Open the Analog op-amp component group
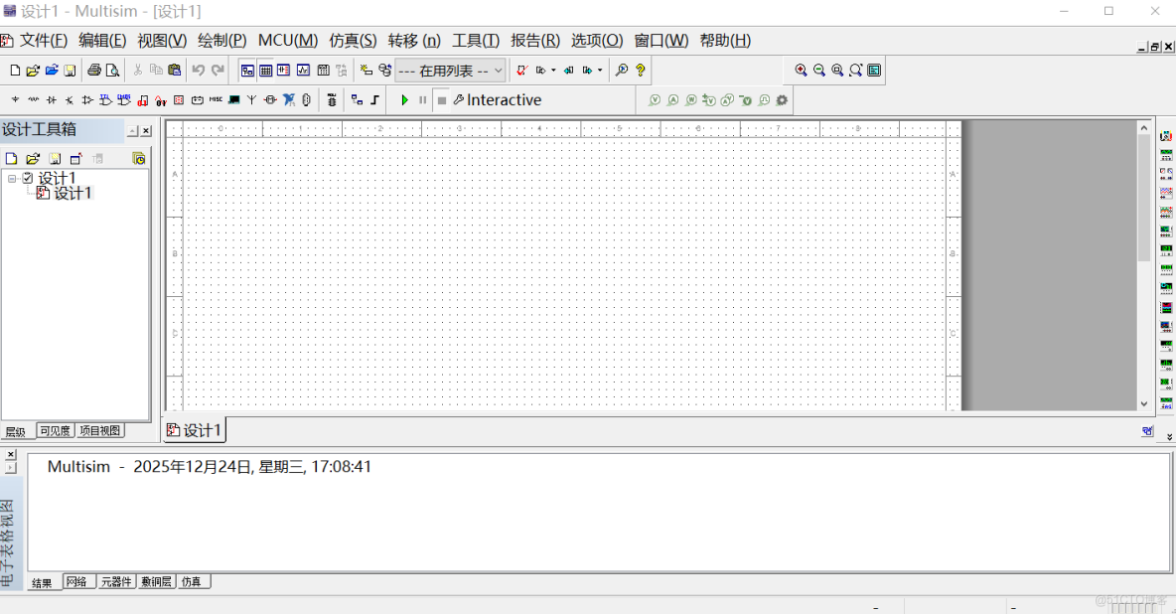This screenshot has height=614, width=1176. click(x=87, y=99)
